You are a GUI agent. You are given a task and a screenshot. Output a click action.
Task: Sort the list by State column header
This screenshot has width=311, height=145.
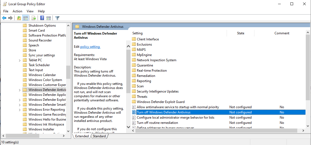240,33
